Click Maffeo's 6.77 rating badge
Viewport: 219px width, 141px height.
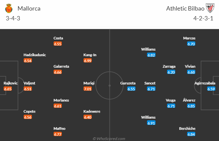pos(58,134)
